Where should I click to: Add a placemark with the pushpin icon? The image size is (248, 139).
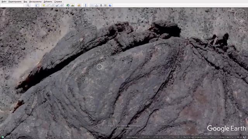43,5
